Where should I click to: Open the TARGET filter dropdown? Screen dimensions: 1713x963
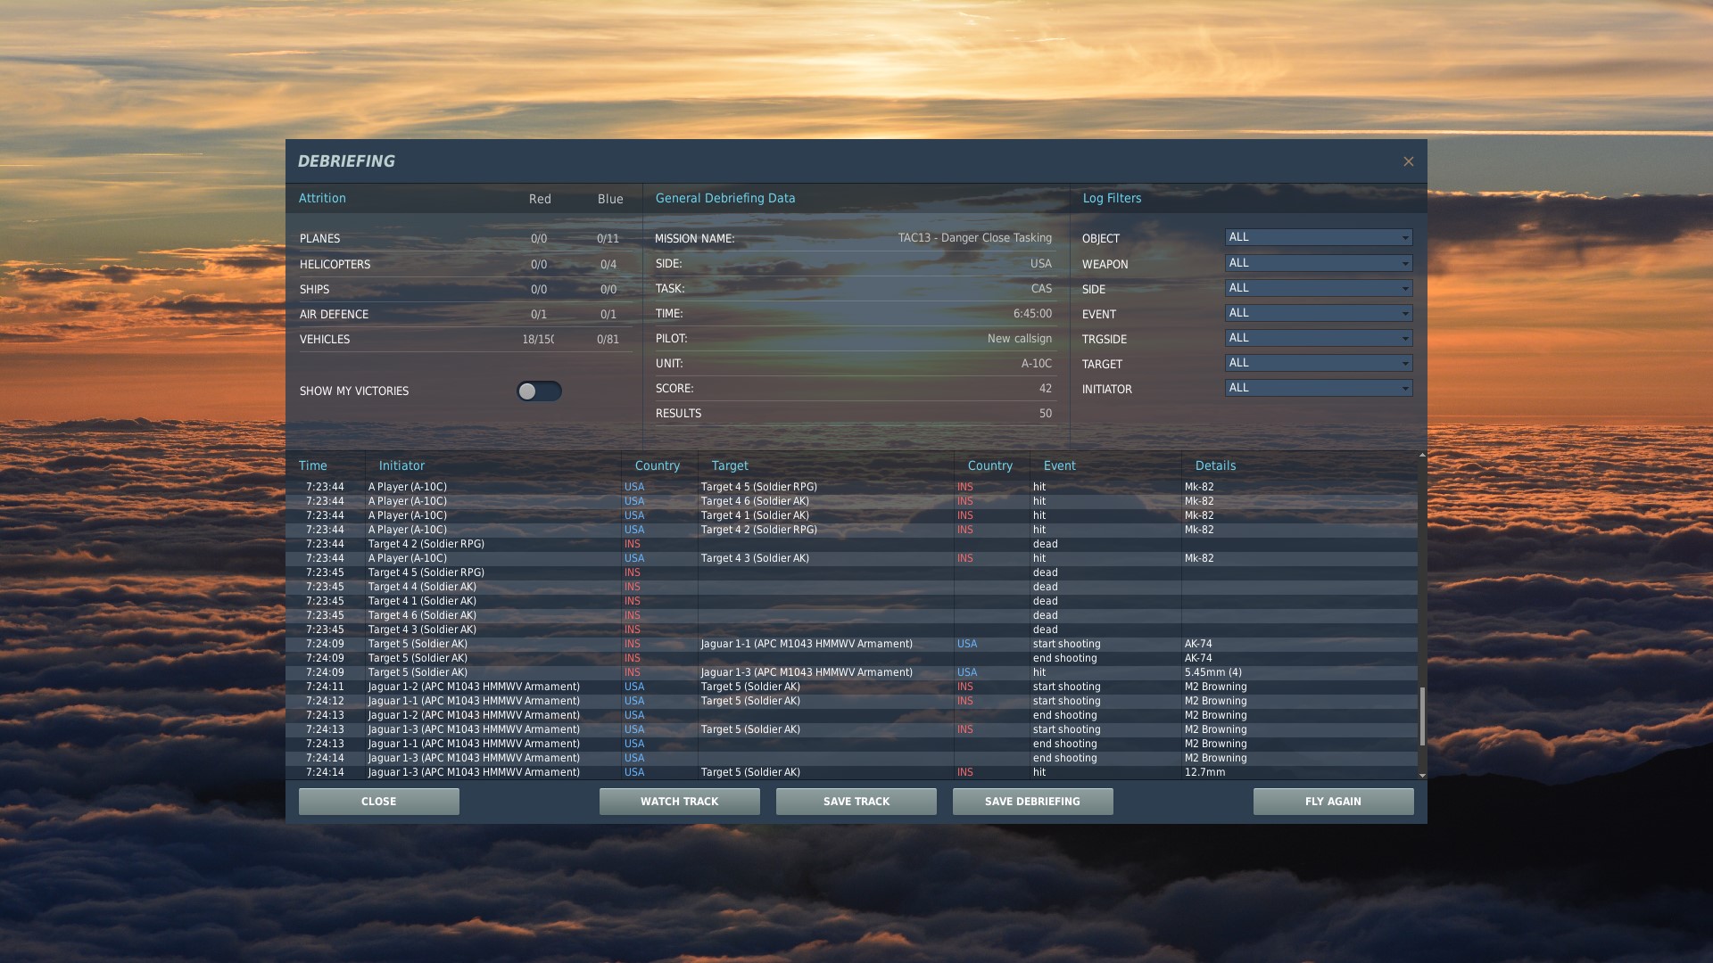[1318, 363]
